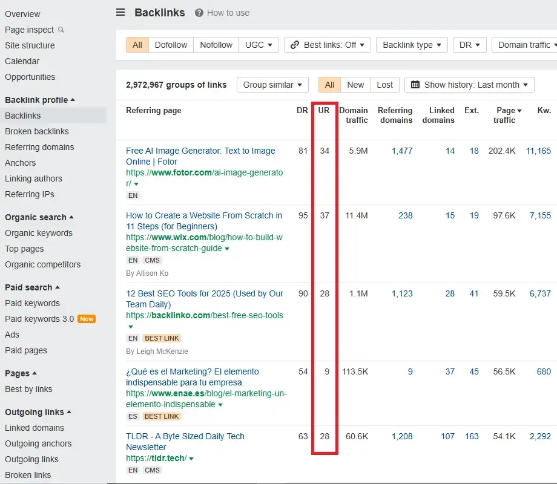Click the Page traffic sort arrow
The image size is (557, 484).
coord(518,111)
